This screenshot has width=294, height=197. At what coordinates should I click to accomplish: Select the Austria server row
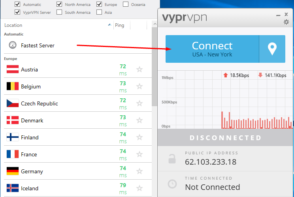(77, 69)
